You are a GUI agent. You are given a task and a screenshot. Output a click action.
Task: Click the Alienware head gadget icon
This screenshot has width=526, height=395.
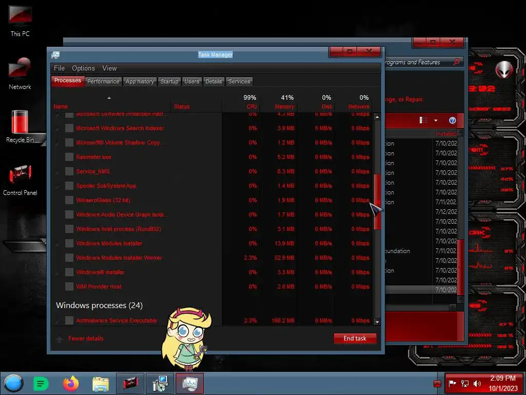pyautogui.click(x=504, y=70)
